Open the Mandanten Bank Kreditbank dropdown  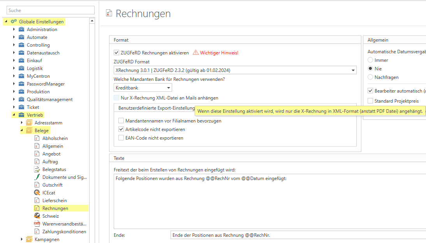[x=168, y=88]
